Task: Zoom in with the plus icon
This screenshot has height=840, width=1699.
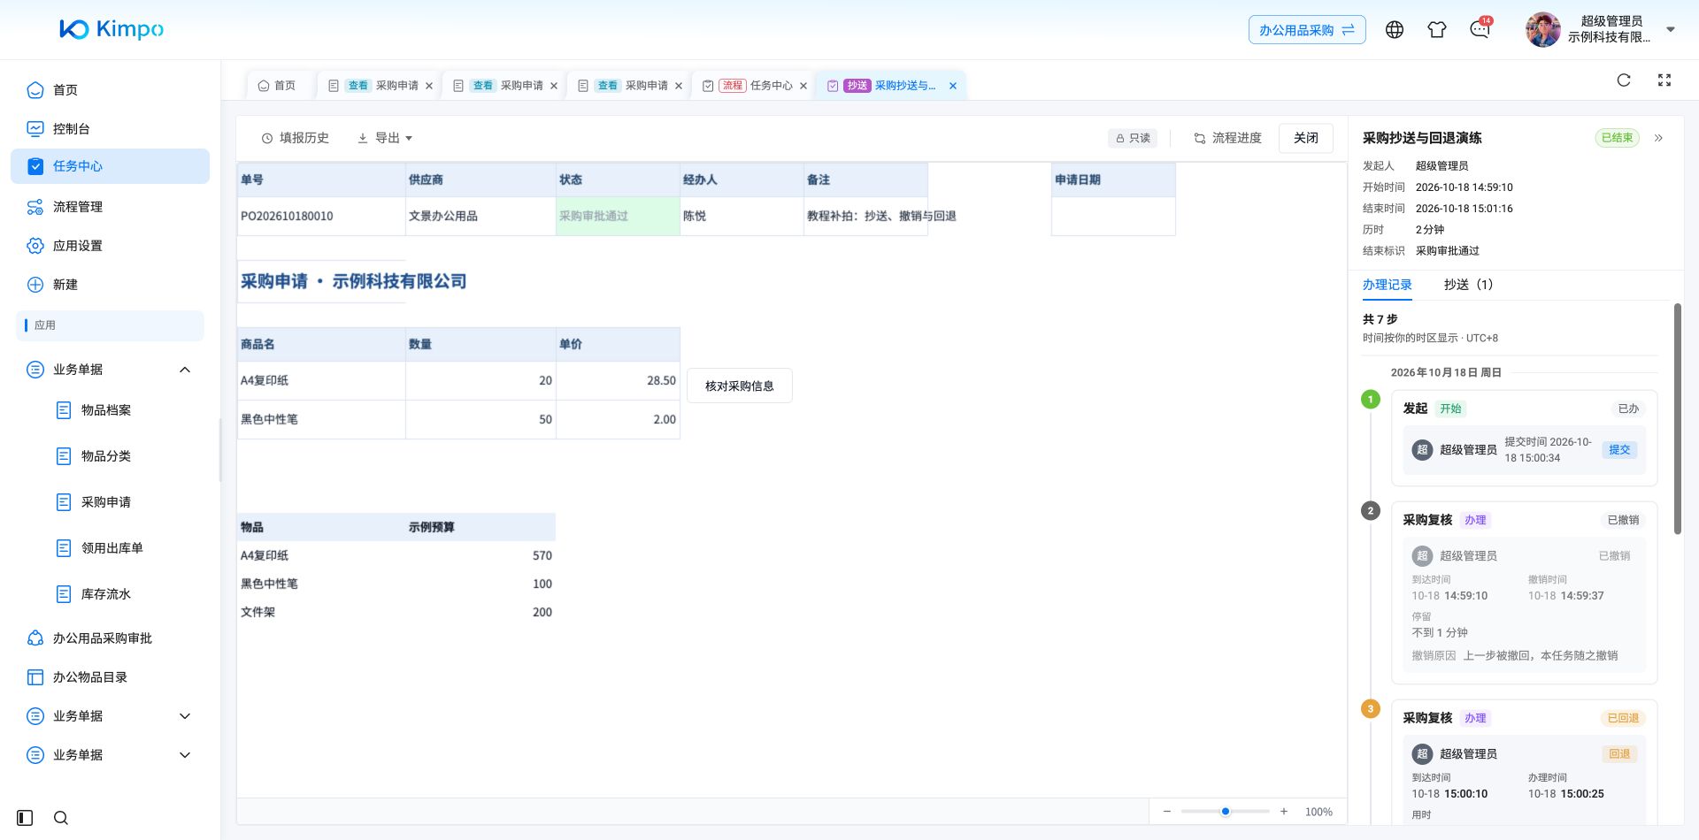Action: click(1284, 812)
